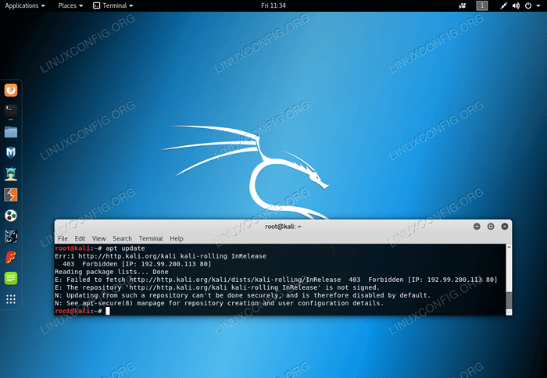Minimize the root@kali terminal window
The image size is (547, 378).
477,226
